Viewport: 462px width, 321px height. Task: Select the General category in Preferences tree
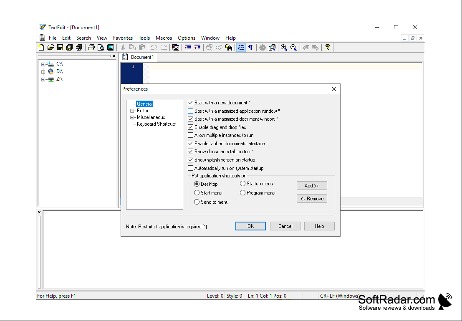click(x=145, y=104)
